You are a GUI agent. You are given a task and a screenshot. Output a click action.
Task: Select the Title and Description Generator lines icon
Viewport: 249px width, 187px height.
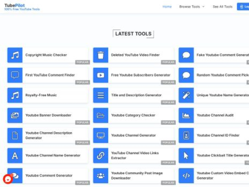point(101,95)
